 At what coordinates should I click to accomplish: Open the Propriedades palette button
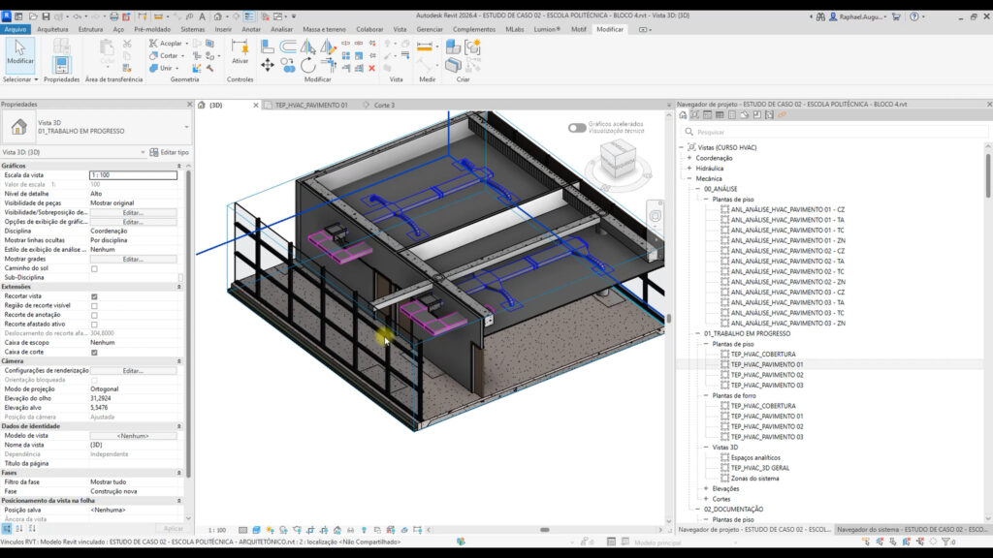coord(61,65)
